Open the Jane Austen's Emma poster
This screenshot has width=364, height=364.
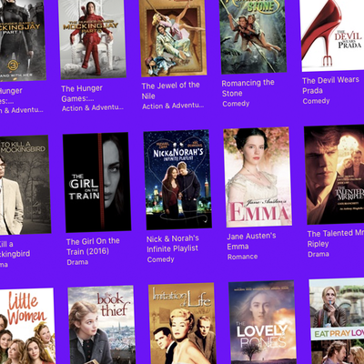tap(258, 177)
